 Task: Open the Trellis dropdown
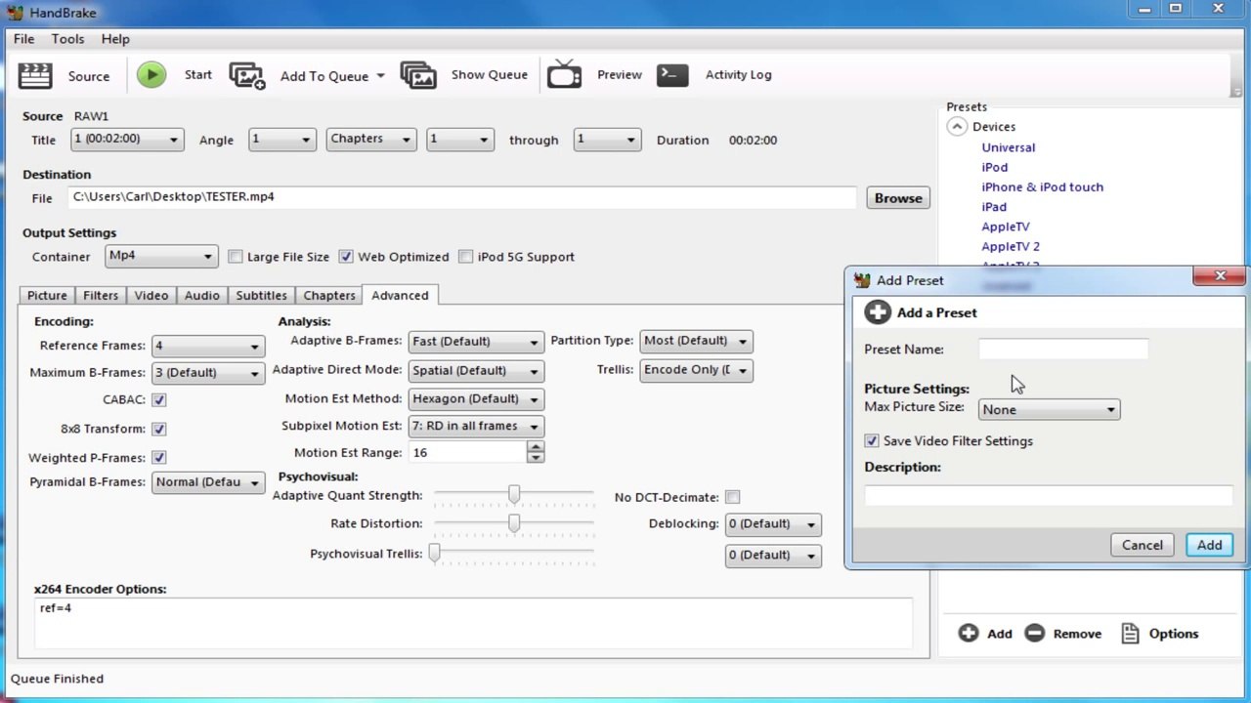[x=696, y=370]
